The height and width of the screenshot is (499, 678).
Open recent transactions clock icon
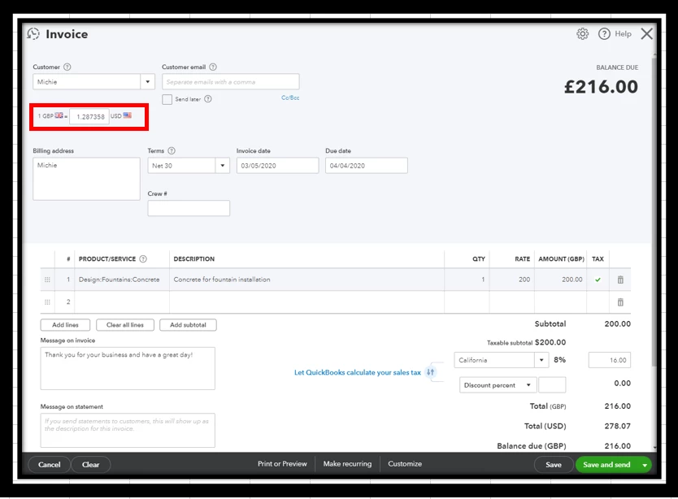(x=33, y=34)
